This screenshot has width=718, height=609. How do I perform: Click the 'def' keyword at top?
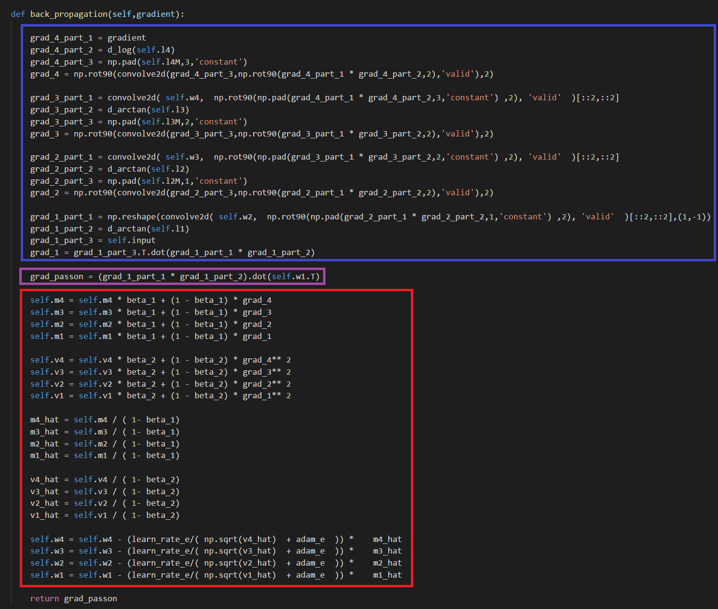(18, 14)
